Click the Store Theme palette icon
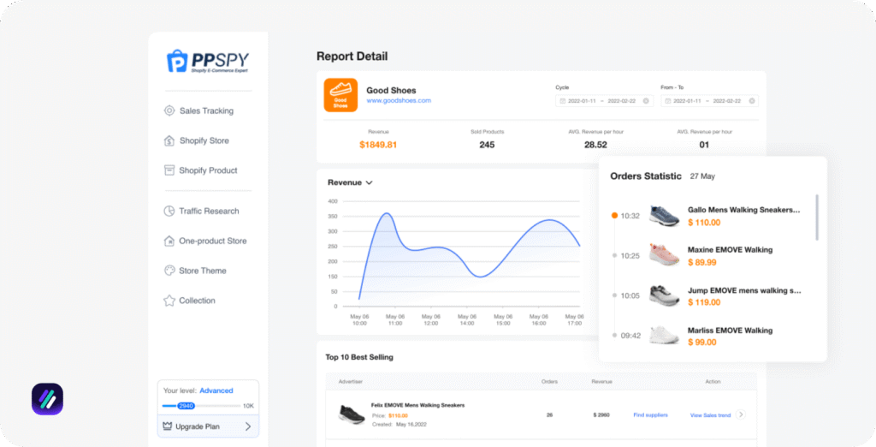Viewport: 876px width, 447px height. click(169, 271)
